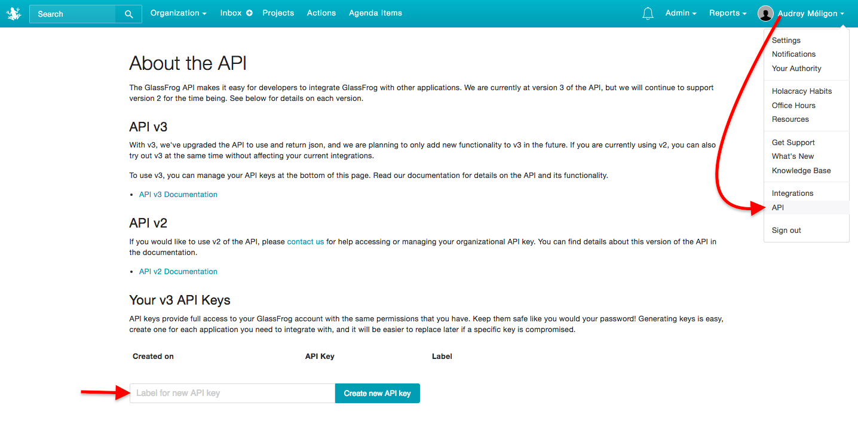
Task: Open the Admin dropdown menu
Action: click(x=681, y=13)
